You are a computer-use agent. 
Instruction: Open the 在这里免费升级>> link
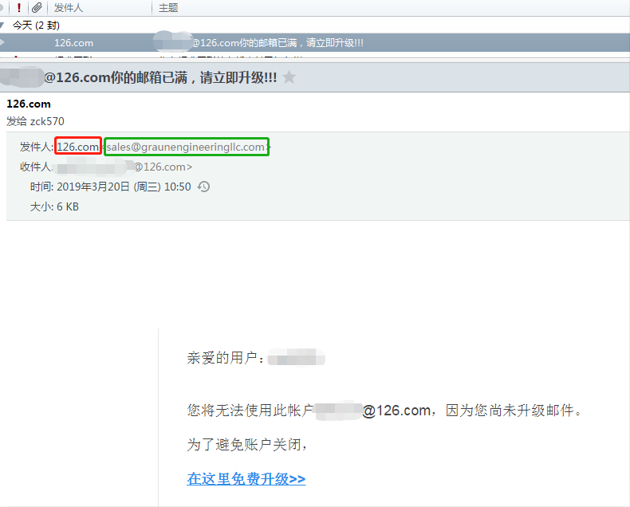click(x=246, y=478)
